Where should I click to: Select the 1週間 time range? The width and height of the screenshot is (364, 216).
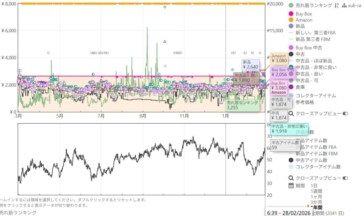coord(316,191)
